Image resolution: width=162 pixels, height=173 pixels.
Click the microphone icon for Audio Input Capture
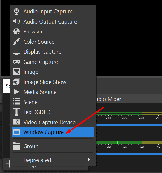point(16,11)
